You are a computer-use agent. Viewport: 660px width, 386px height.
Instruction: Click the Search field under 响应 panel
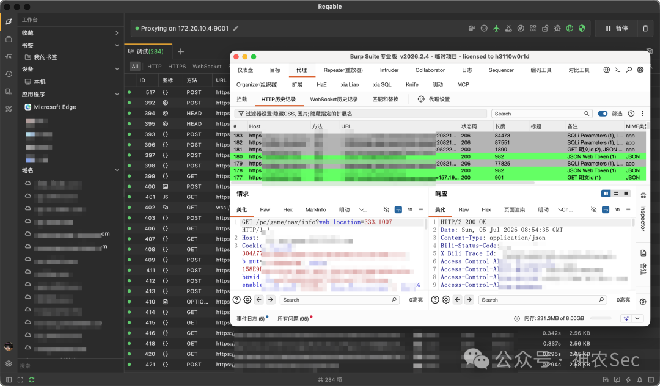pyautogui.click(x=543, y=300)
